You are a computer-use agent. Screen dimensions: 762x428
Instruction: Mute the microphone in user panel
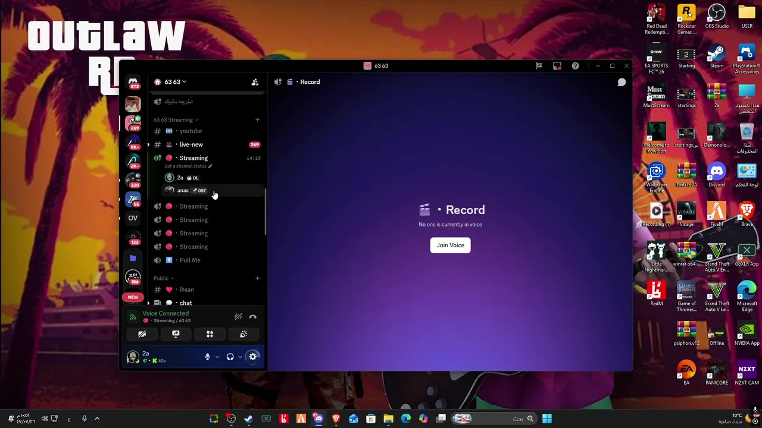[207, 357]
